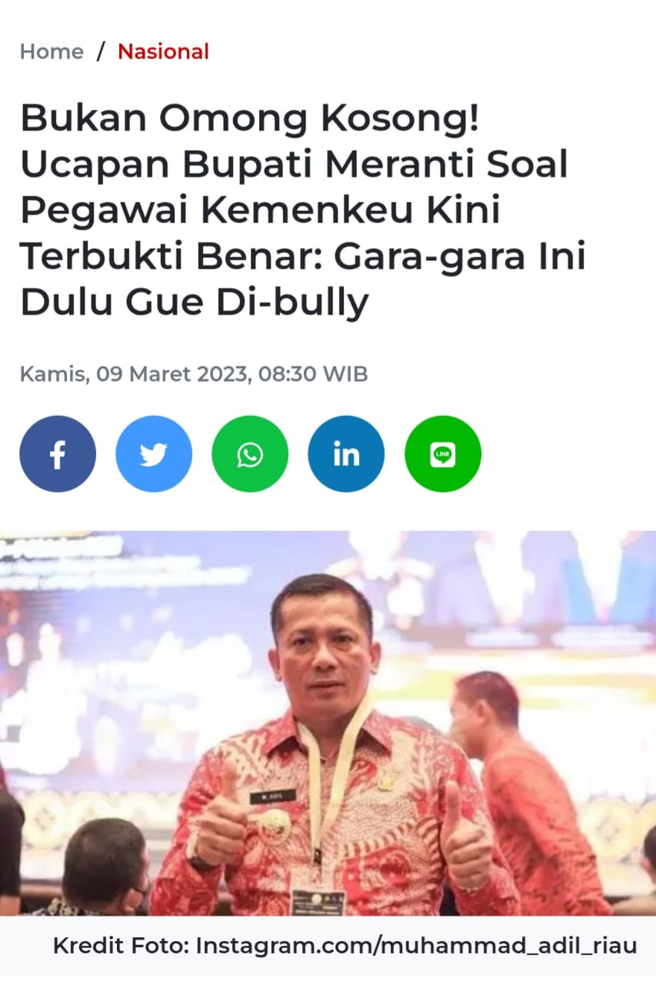Click the breadcrumb slash separator
Image resolution: width=656 pixels, height=985 pixels.
[x=101, y=52]
